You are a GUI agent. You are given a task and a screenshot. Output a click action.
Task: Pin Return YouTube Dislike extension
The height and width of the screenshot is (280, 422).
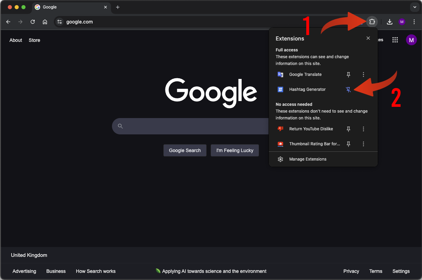click(x=348, y=129)
